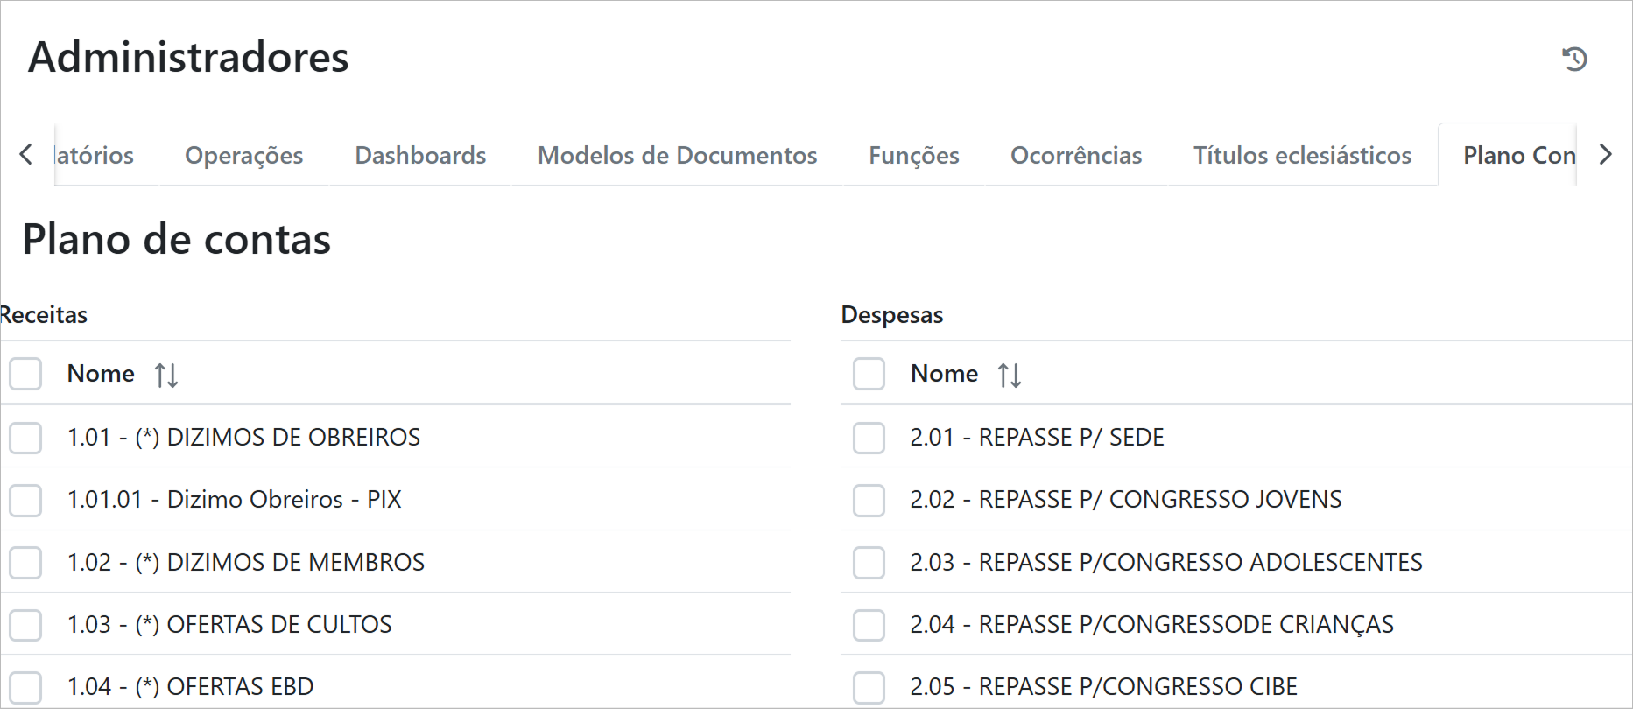Check the 1.03 OFERTAS DE CULTOS row
This screenshot has height=709, width=1633.
(25, 624)
